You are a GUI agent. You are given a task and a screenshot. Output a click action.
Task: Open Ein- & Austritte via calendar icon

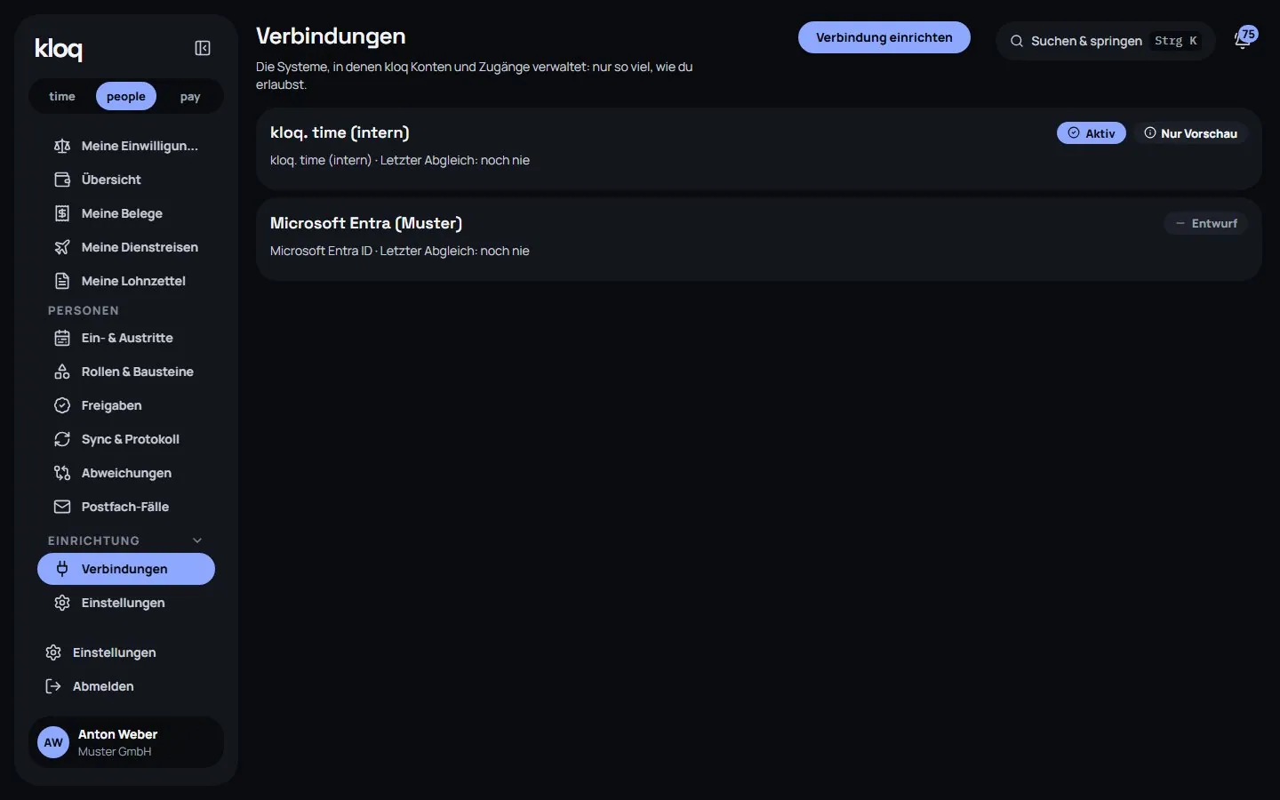point(62,338)
